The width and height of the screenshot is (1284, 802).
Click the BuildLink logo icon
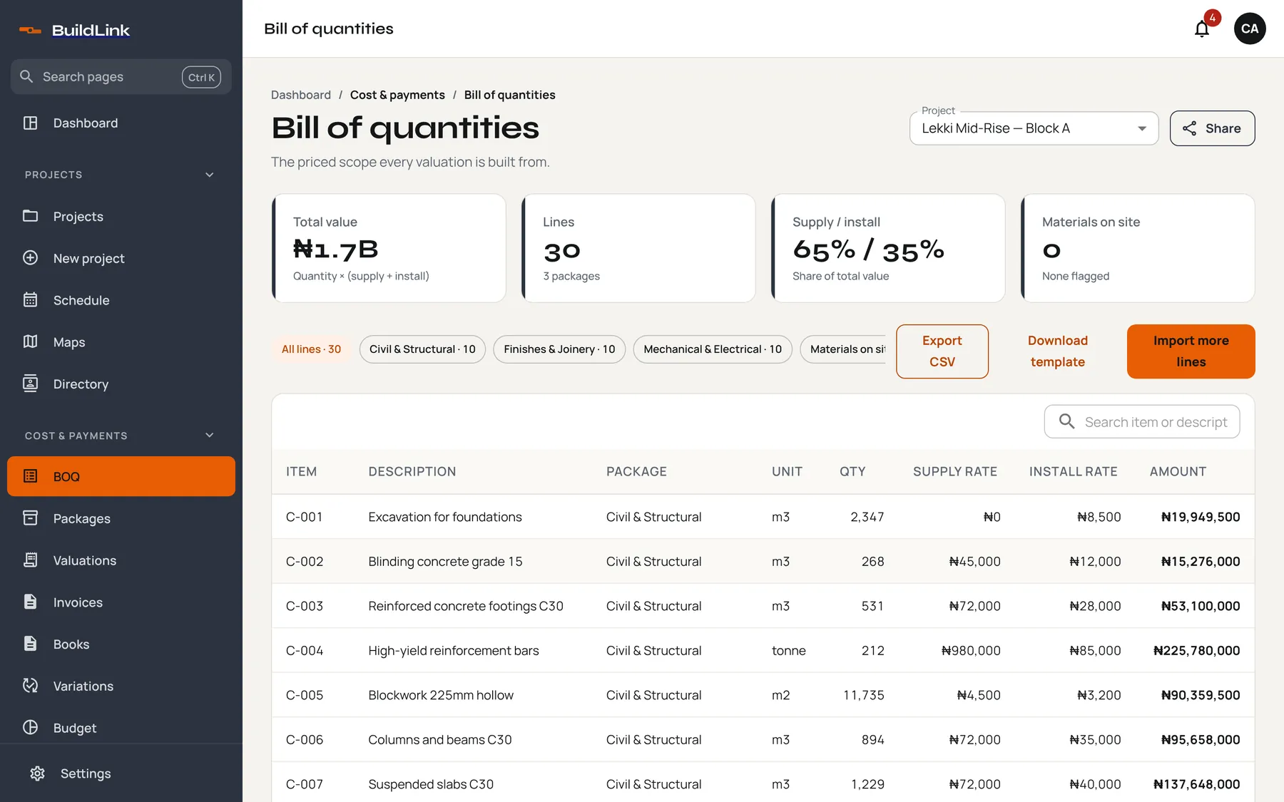pos(30,30)
